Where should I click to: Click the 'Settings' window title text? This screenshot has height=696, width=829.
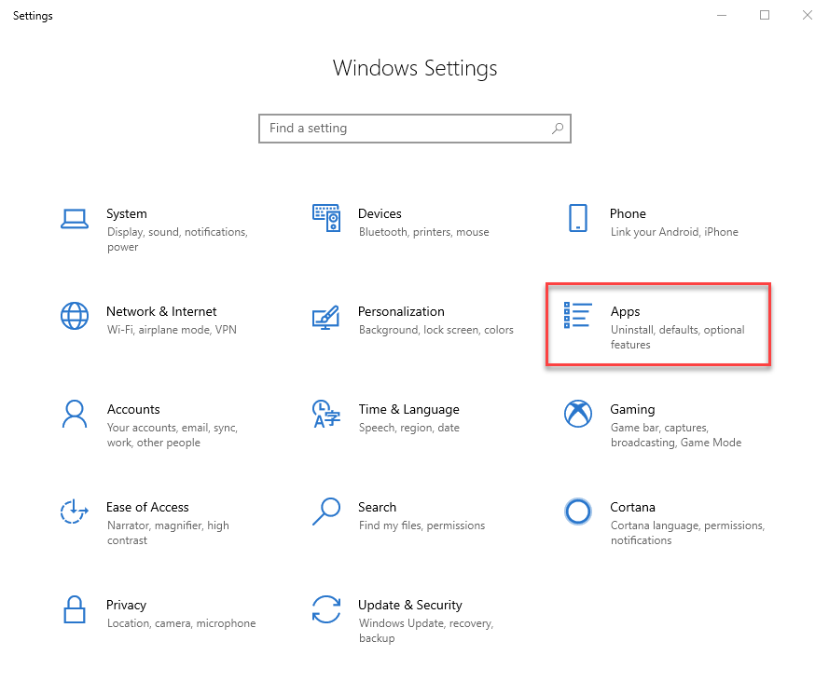(33, 16)
